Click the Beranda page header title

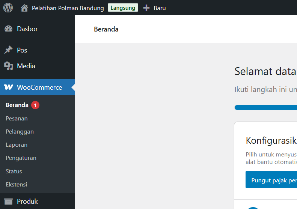click(106, 29)
